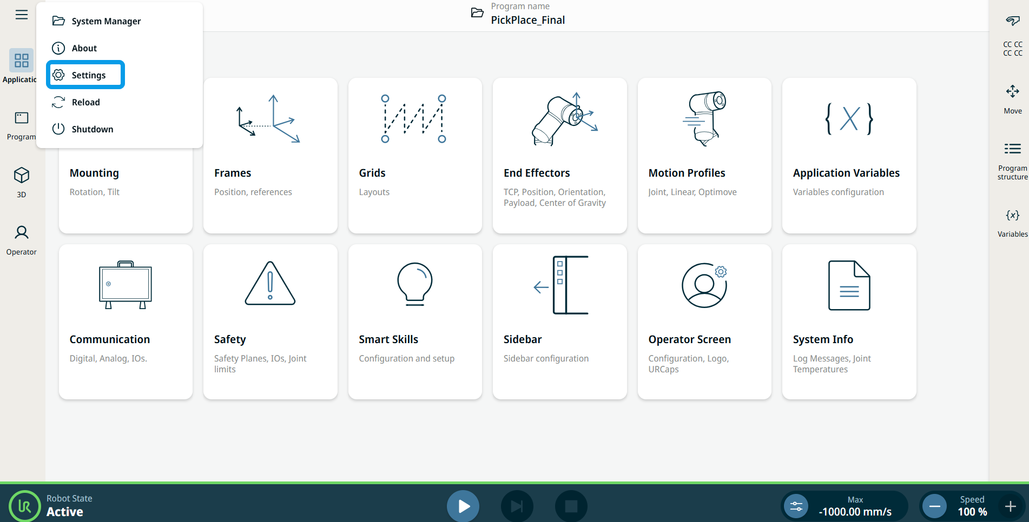Open the Grids layouts tile

click(x=415, y=156)
